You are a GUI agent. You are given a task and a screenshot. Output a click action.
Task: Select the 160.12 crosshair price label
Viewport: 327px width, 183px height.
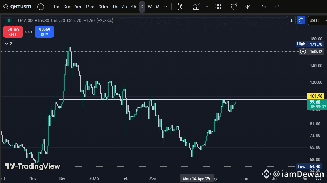click(316, 51)
